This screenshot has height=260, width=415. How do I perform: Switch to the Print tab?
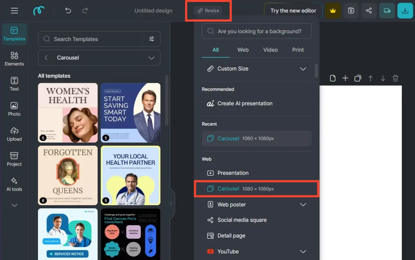tap(298, 50)
